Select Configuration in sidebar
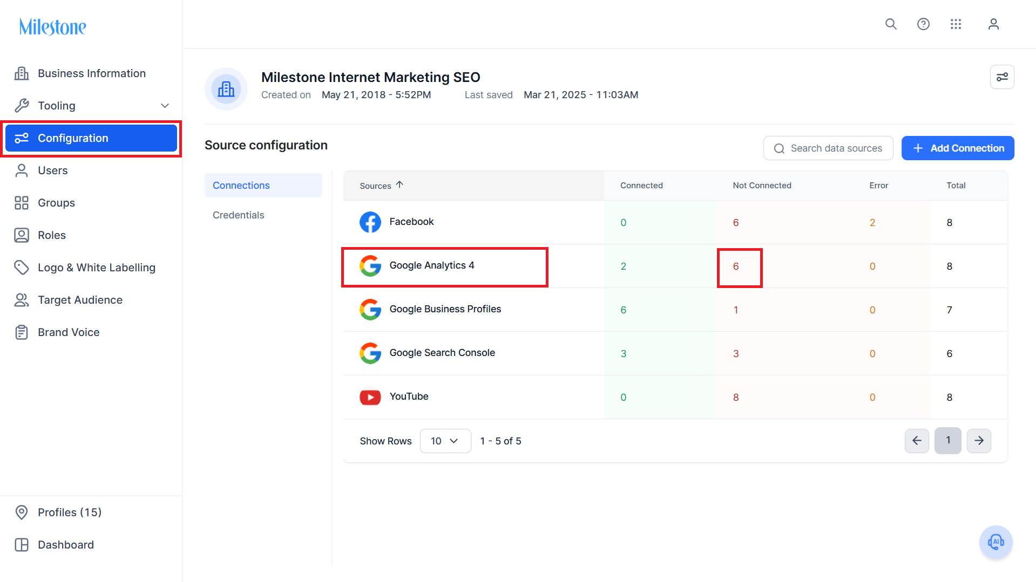Screen dimensions: 1036x582 click(x=91, y=138)
